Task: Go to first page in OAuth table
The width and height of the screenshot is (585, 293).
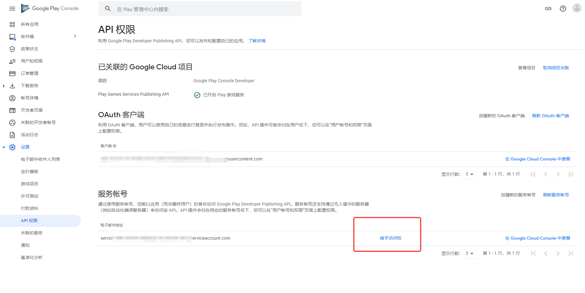Action: [x=533, y=174]
